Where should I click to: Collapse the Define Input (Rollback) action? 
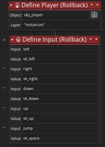click(12, 39)
